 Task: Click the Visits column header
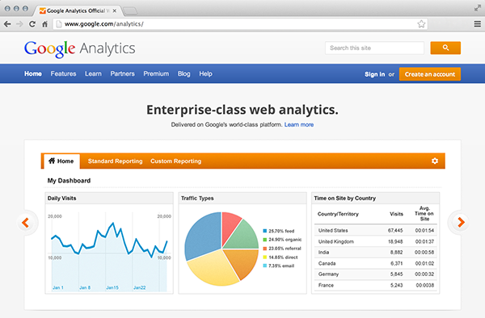pyautogui.click(x=397, y=214)
